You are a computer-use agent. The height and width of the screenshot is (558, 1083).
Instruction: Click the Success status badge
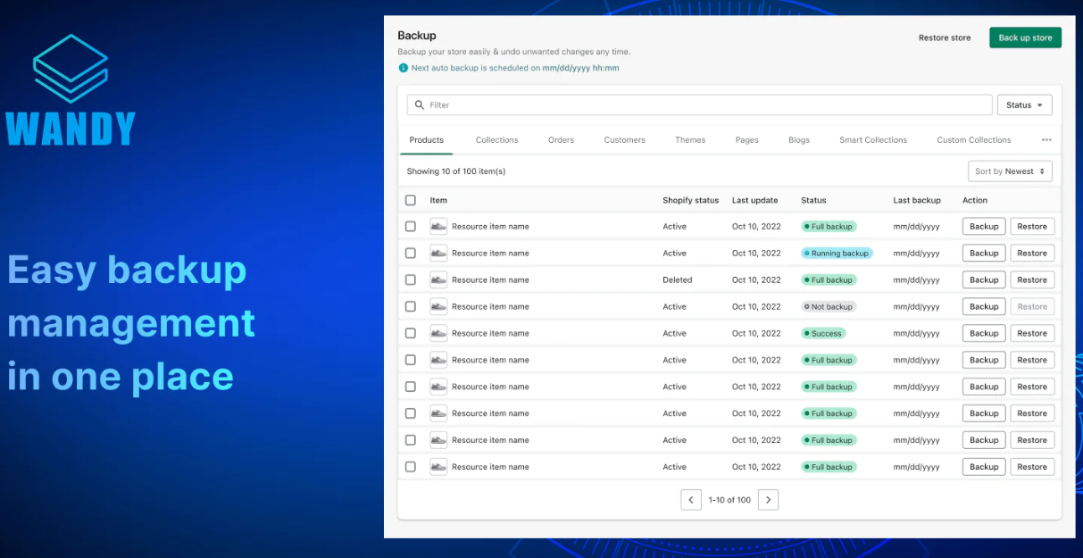click(x=823, y=334)
